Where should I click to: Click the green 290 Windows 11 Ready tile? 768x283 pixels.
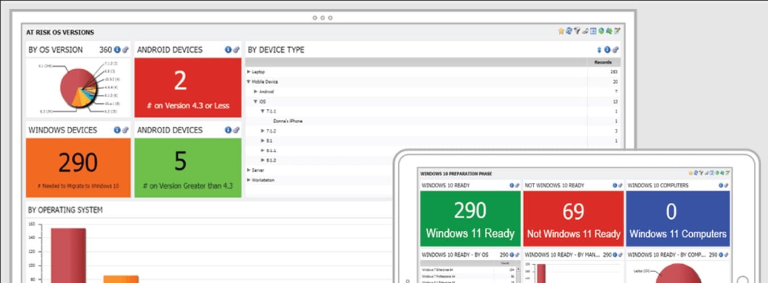tap(470, 218)
